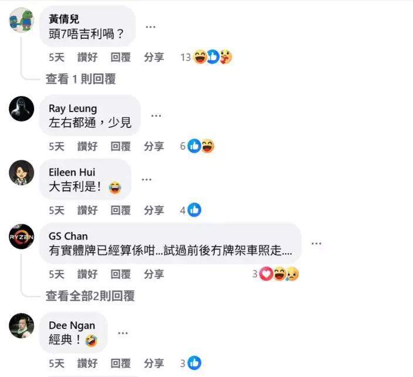Reply to GS Chan's comment via 回覆
The image size is (413, 377).
click(121, 274)
